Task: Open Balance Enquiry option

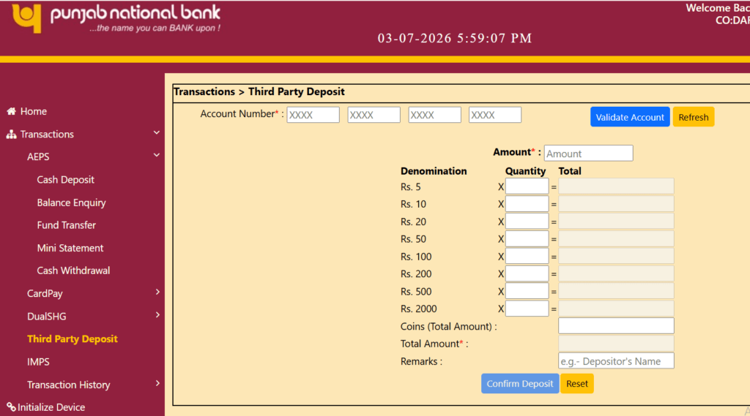Action: point(71,203)
